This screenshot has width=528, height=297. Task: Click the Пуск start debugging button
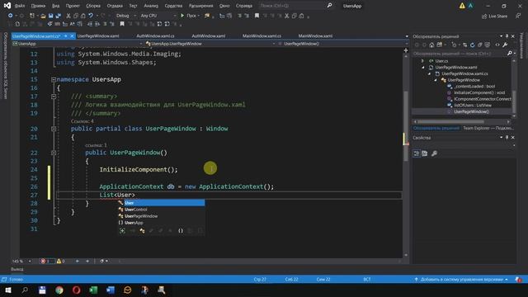[191, 16]
